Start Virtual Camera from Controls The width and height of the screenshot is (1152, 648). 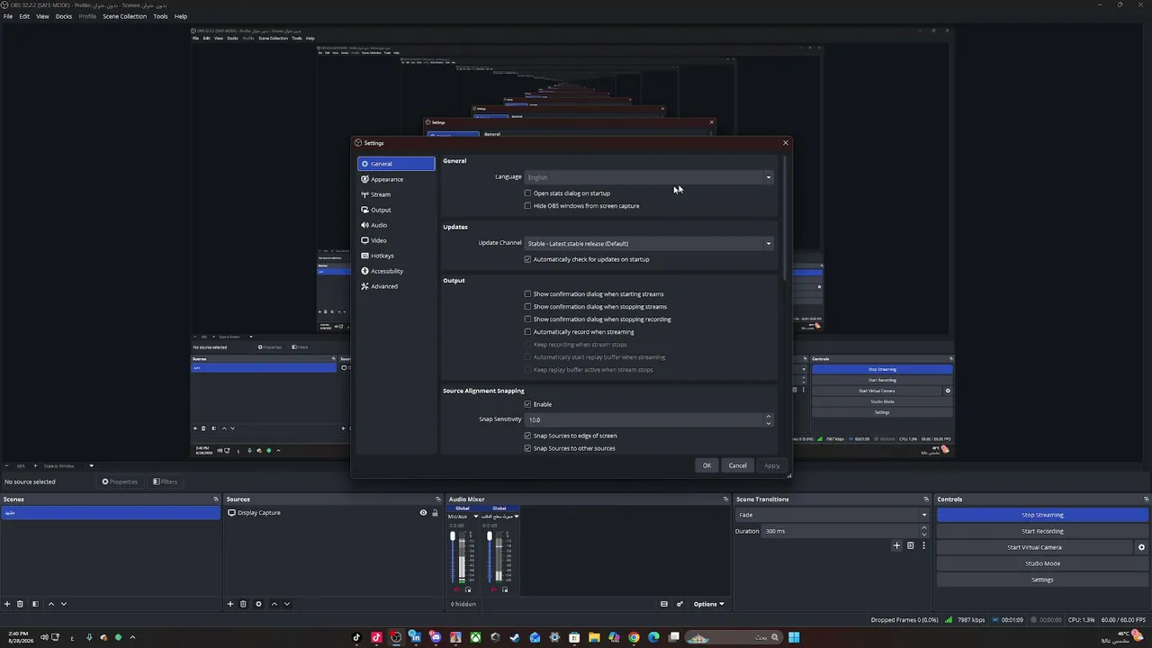click(1034, 547)
